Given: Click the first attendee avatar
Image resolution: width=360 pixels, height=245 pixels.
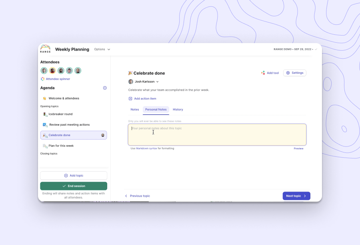Looking at the screenshot, I should (x=44, y=71).
